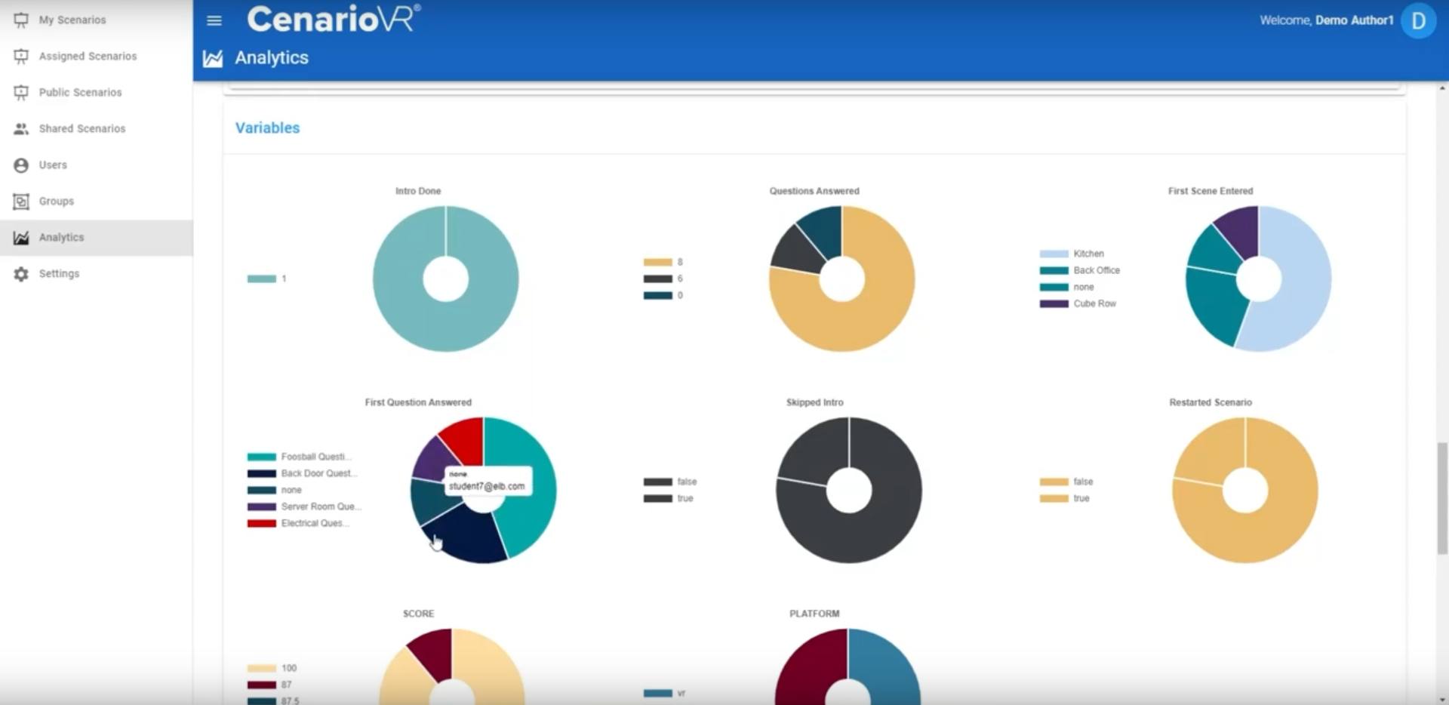Click the page vertical scrollbar thumb
The image size is (1449, 705).
coord(1442,498)
